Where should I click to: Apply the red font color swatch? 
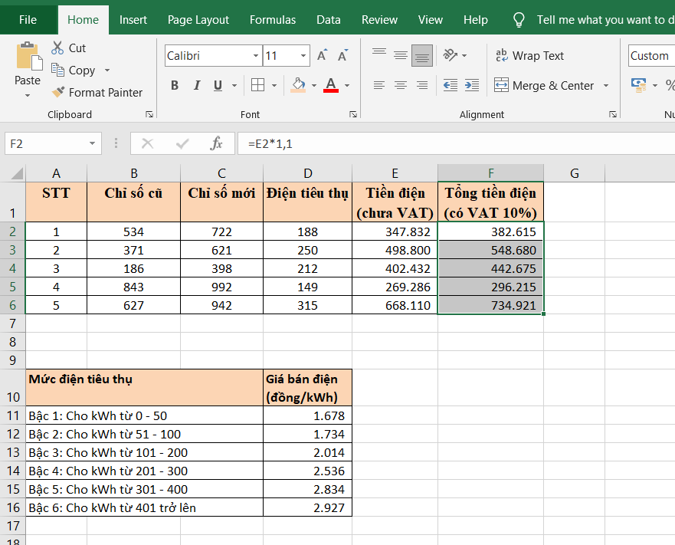pyautogui.click(x=331, y=85)
